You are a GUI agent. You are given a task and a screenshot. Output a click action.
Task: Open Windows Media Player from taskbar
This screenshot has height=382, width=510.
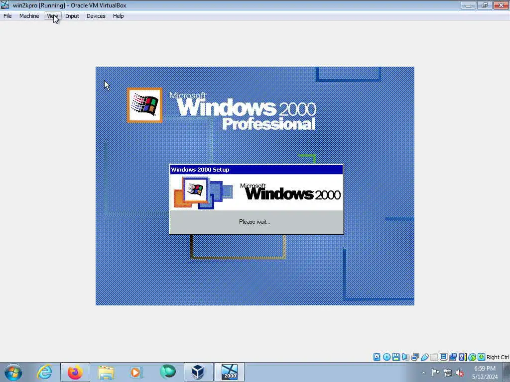pyautogui.click(x=135, y=372)
